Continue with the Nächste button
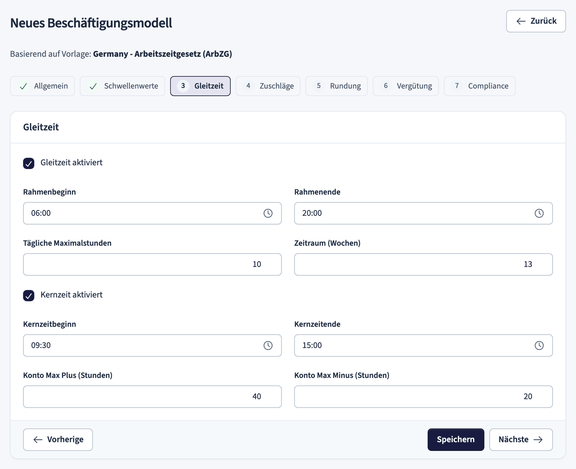576x469 pixels. click(521, 439)
